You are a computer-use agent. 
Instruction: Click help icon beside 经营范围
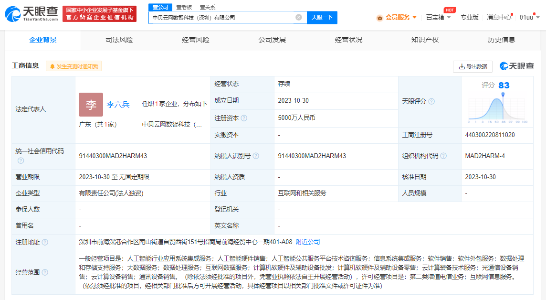click(45, 272)
